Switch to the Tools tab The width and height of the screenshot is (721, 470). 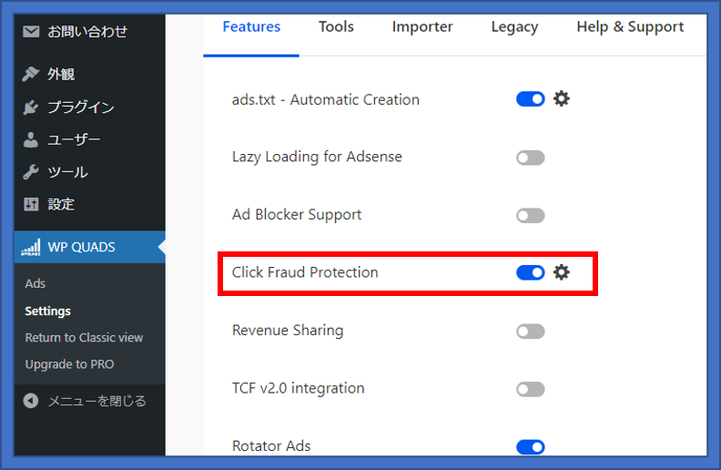[336, 26]
